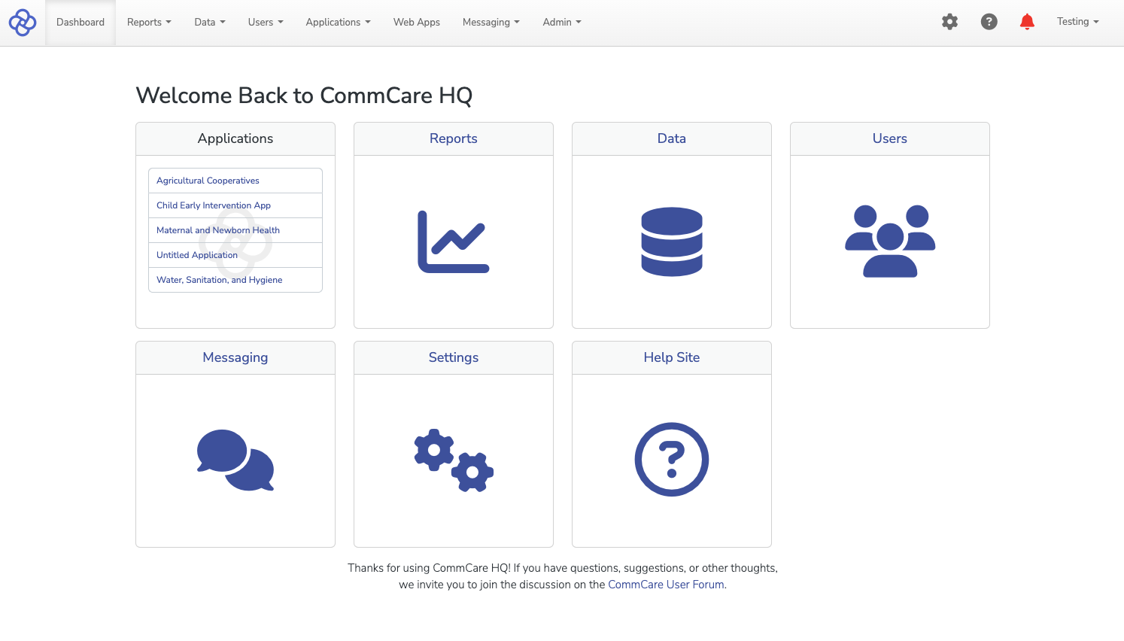Image resolution: width=1124 pixels, height=641 pixels.
Task: Click the Messaging tile heading
Action: point(235,357)
